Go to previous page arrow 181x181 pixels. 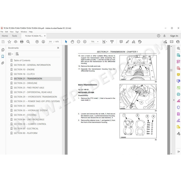(x=37, y=42)
